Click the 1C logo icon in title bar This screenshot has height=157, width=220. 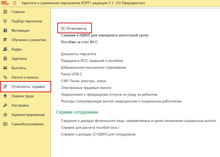click(5, 3)
